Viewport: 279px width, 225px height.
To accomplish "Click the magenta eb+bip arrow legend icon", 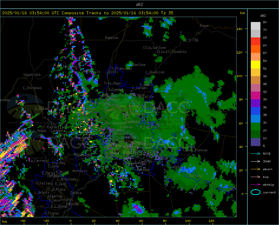I will 255,185.
